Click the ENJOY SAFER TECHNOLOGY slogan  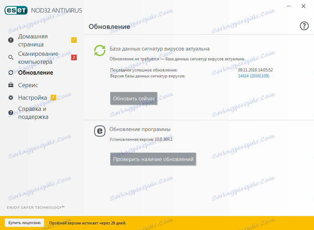click(x=36, y=207)
